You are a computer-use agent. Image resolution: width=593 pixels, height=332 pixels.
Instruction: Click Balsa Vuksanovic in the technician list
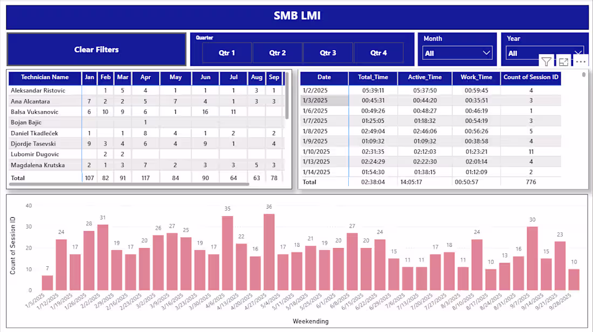click(35, 112)
